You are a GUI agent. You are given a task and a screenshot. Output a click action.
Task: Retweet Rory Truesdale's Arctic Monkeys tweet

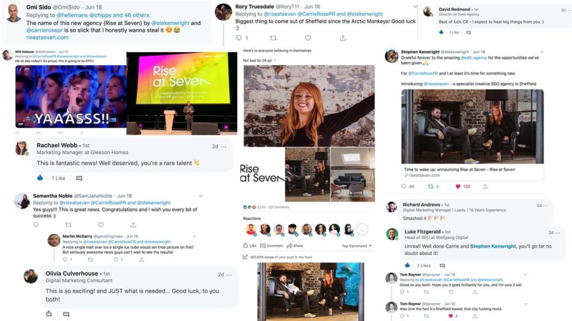click(x=273, y=38)
